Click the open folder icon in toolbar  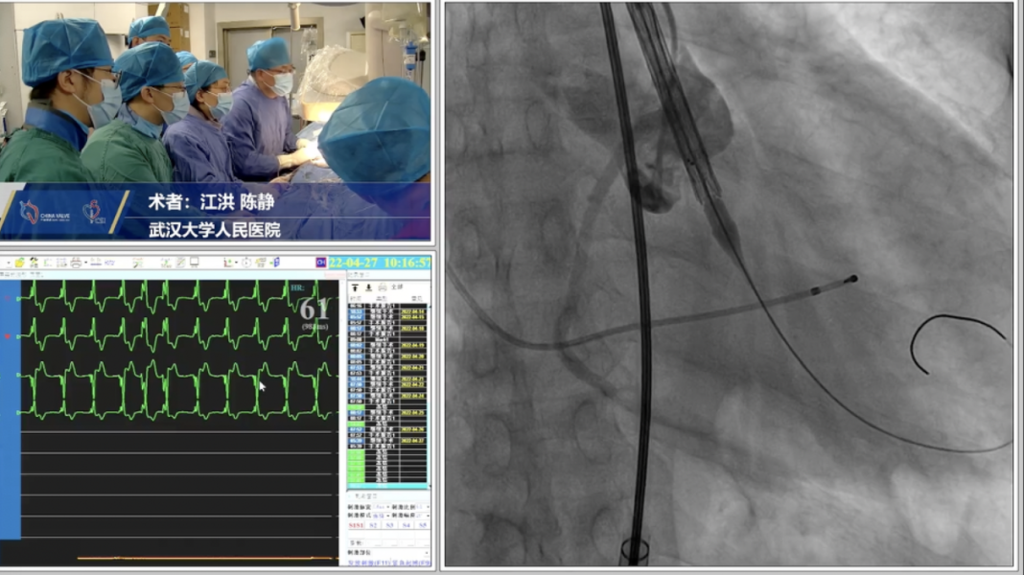[x=19, y=263]
